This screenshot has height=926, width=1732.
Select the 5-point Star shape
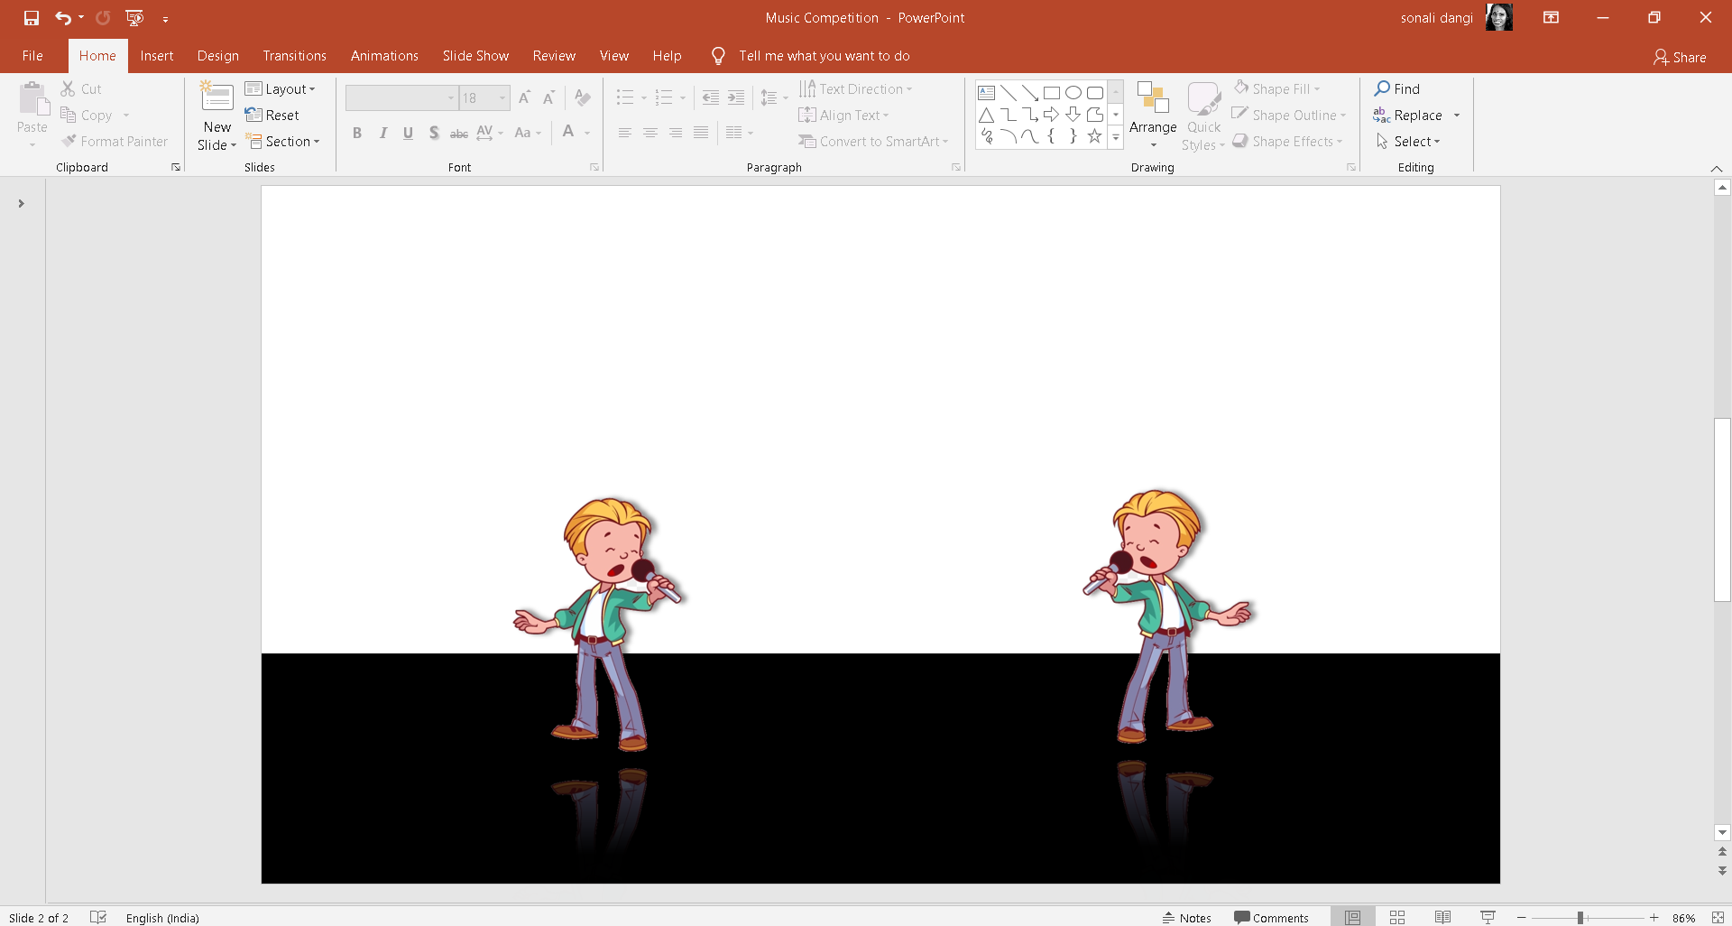[x=1094, y=136]
